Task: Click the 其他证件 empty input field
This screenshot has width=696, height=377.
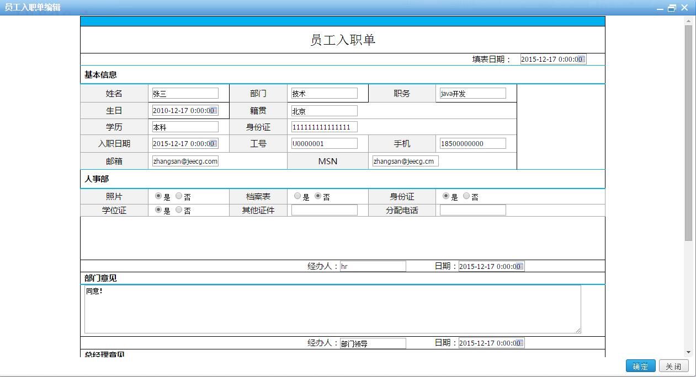Action: (324, 210)
